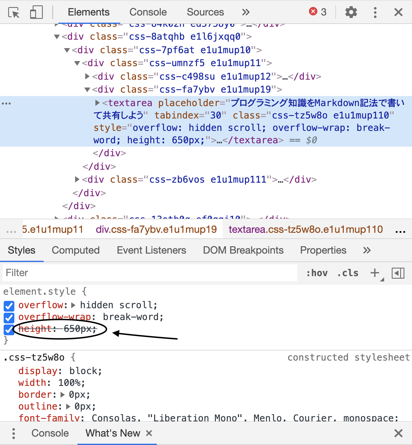
Task: Close the What's New tab
Action: point(149,433)
